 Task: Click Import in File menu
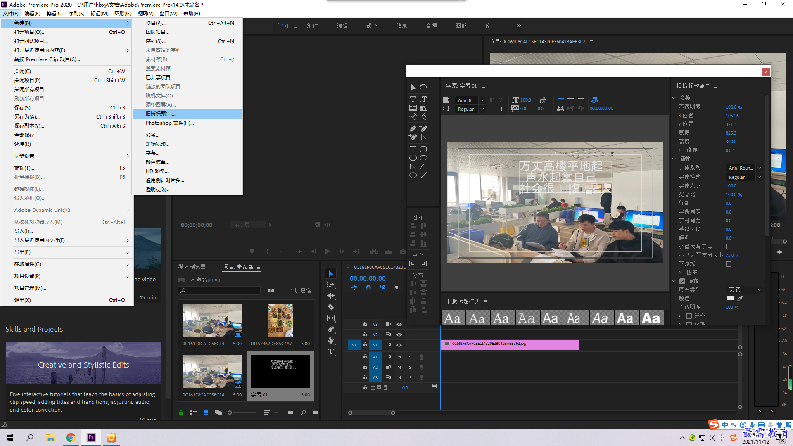67,231
